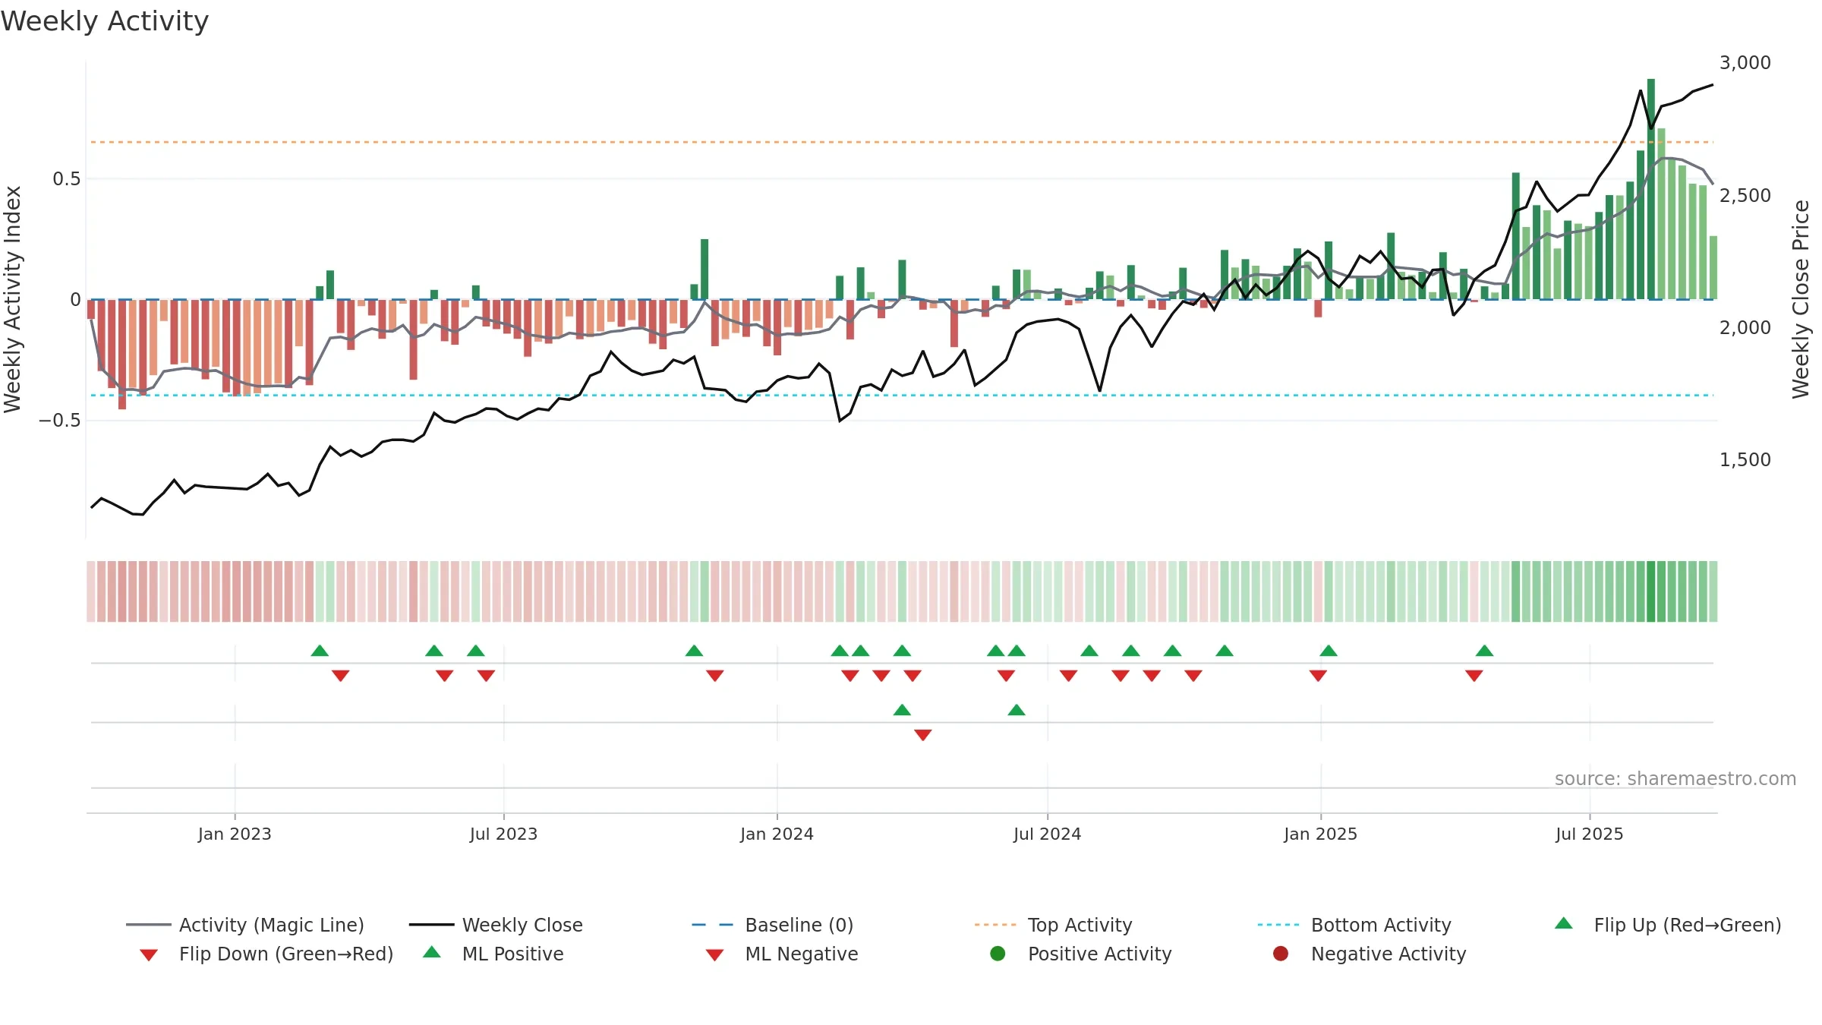1822x1025 pixels.
Task: Click Negative Activity red circle legend icon
Action: click(x=1281, y=954)
